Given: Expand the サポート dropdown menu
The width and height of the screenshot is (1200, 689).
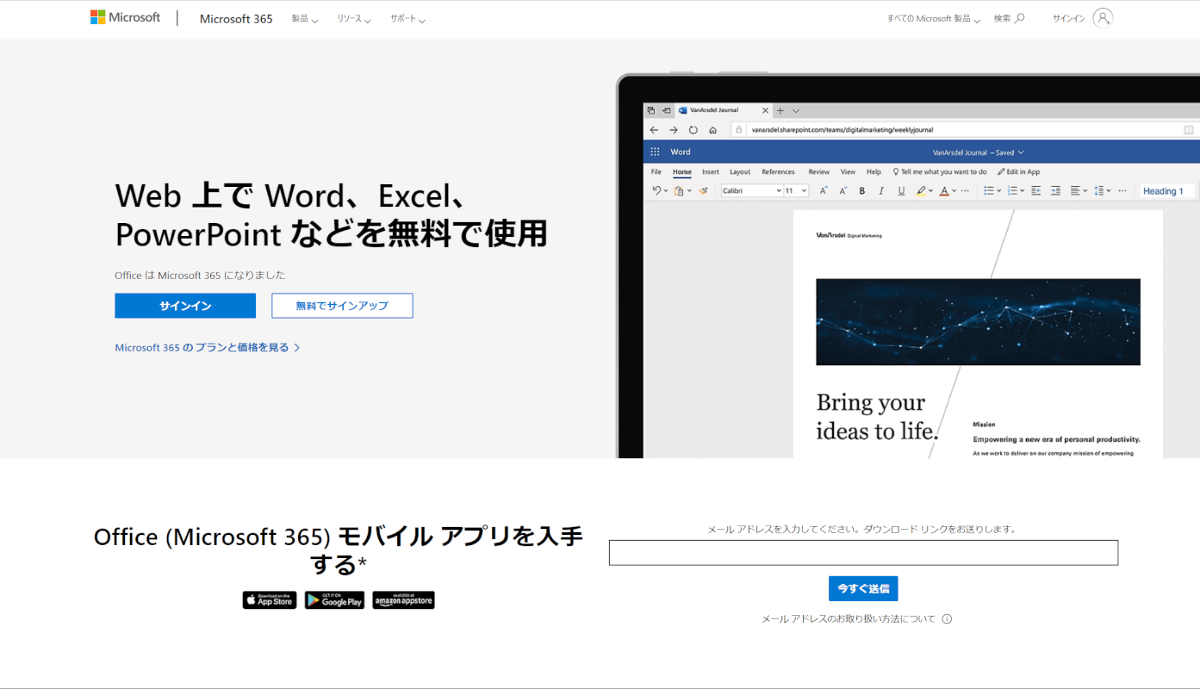Looking at the screenshot, I should click(407, 19).
